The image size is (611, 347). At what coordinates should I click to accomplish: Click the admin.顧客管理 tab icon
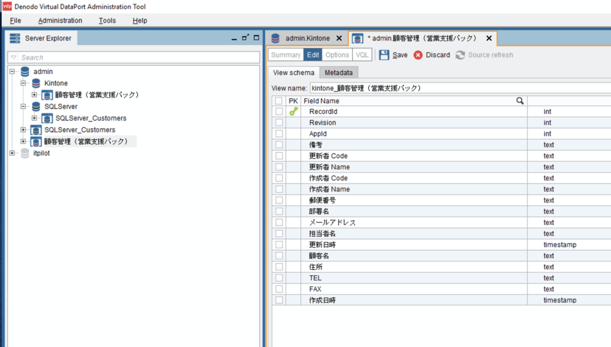tap(358, 39)
